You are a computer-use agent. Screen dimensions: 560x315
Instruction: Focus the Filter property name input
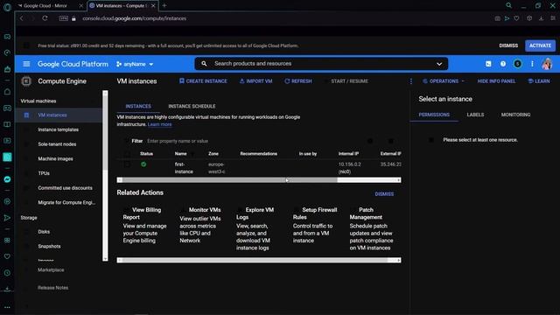coord(178,141)
